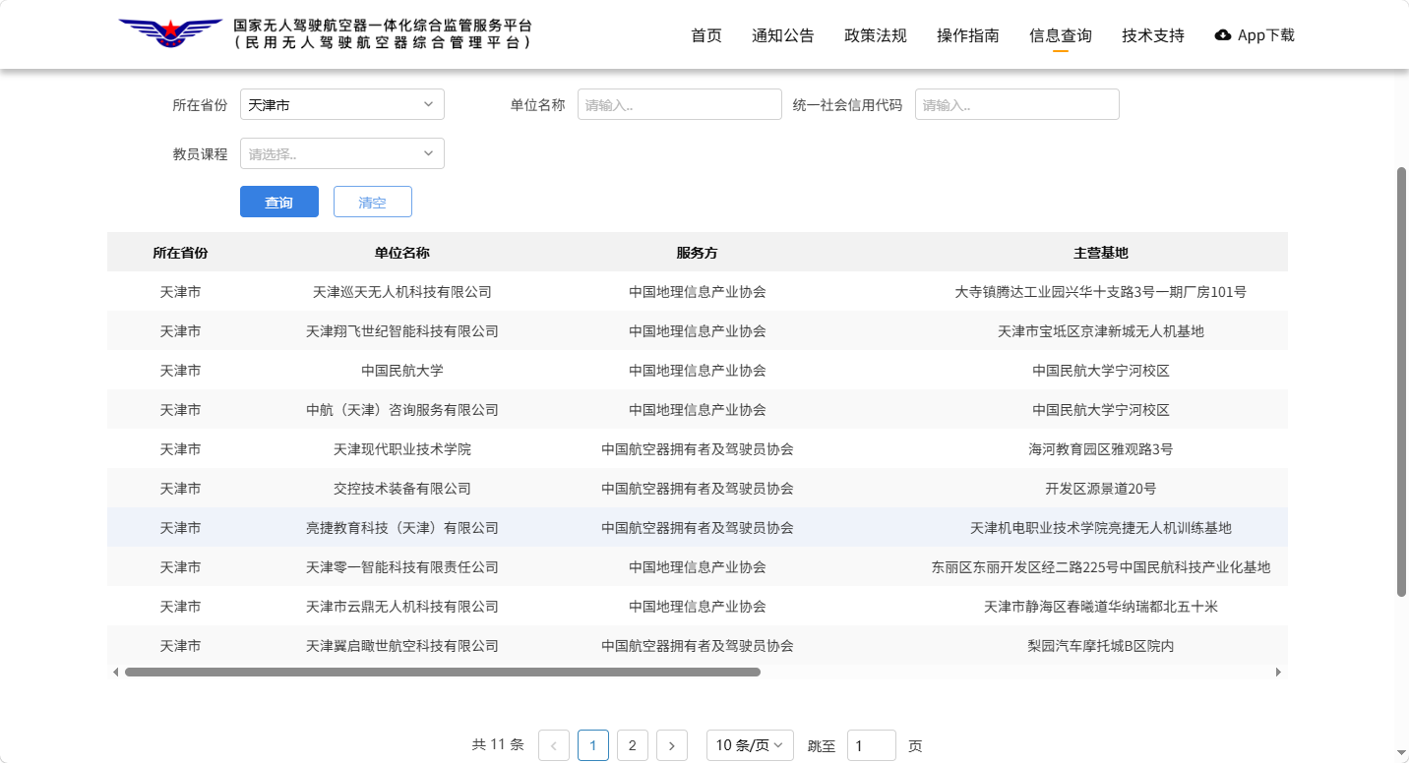Click base address 梨园汽车摩托城B区院内
The height and width of the screenshot is (763, 1409).
(x=1101, y=646)
